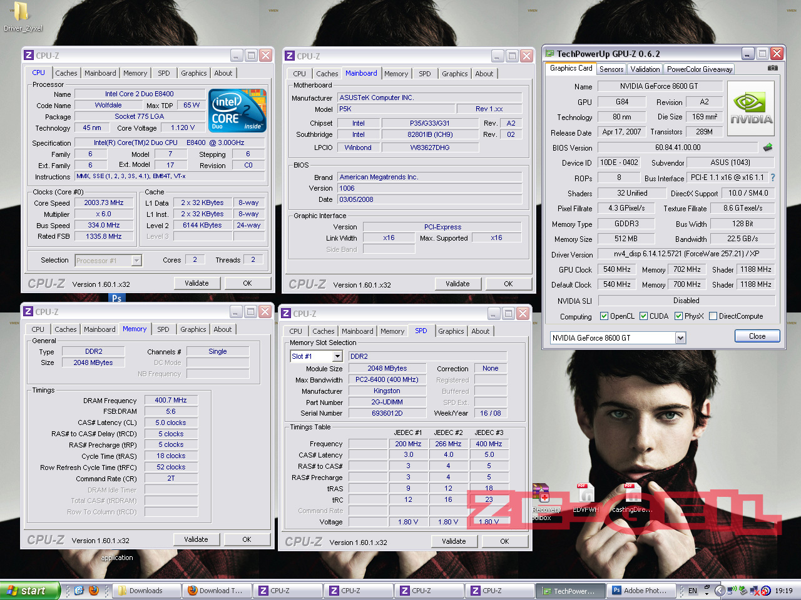Click the Close button in GPU-Z
The height and width of the screenshot is (600, 801).
(x=757, y=336)
